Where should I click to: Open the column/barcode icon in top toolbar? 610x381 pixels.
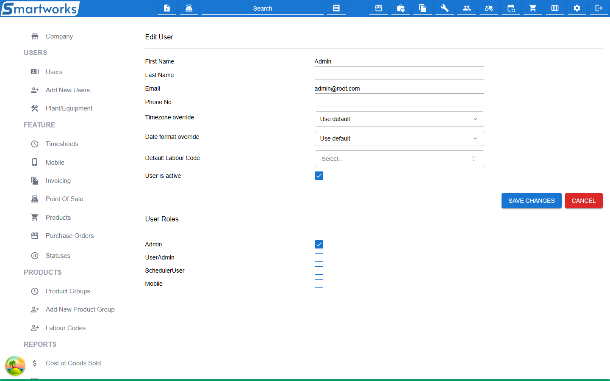pyautogui.click(x=555, y=8)
